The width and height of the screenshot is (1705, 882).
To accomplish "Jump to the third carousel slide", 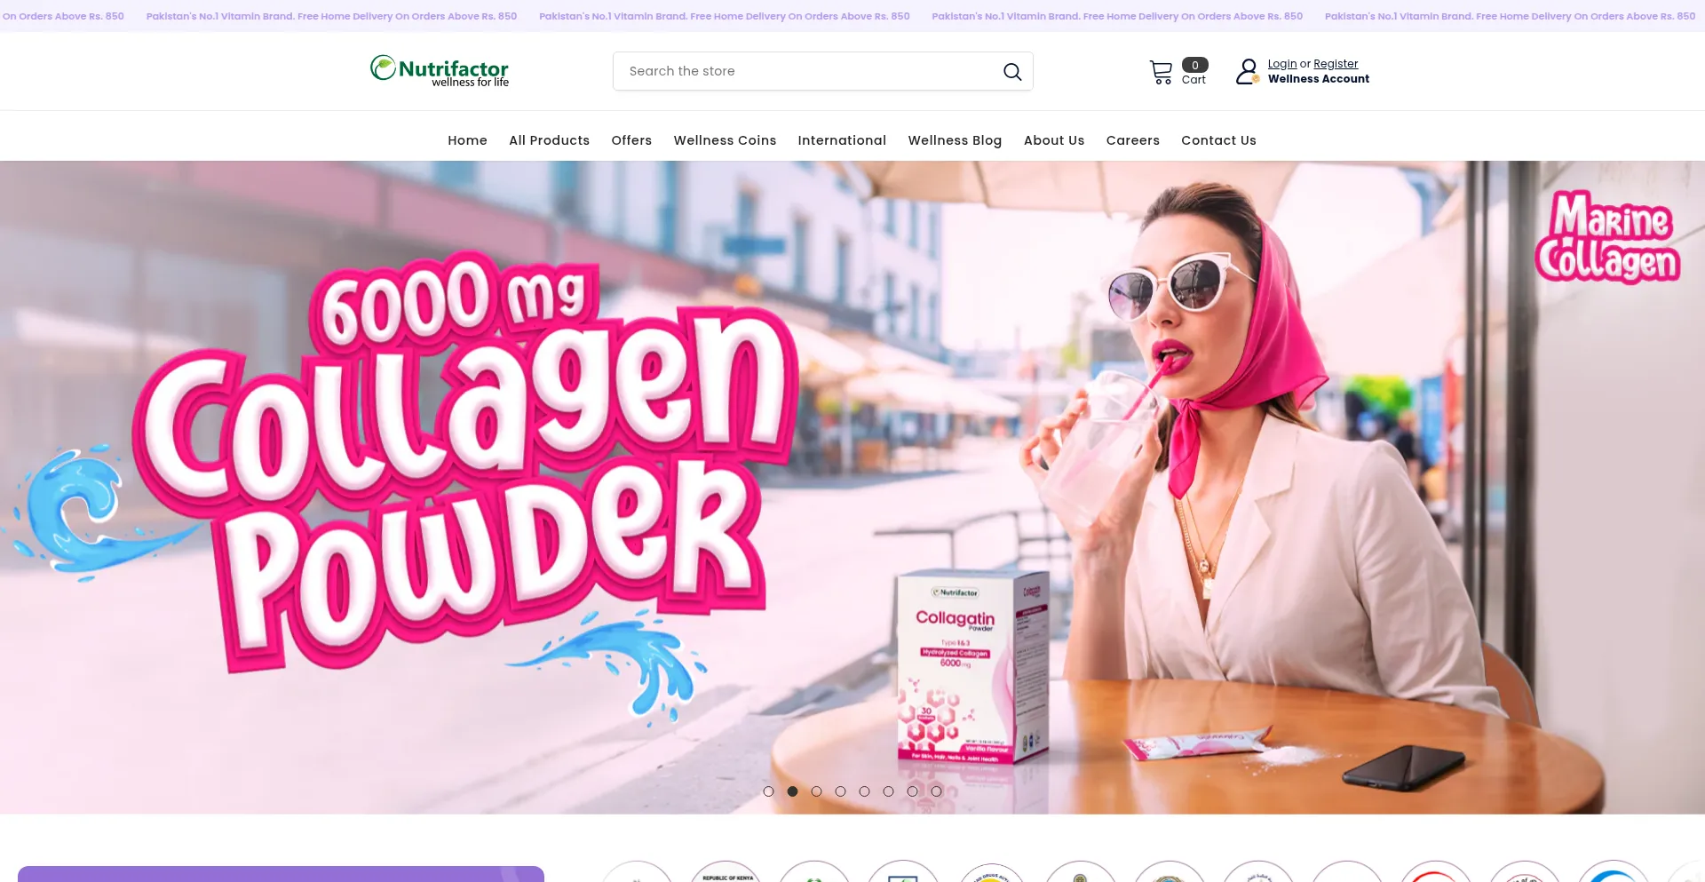I will (x=817, y=791).
